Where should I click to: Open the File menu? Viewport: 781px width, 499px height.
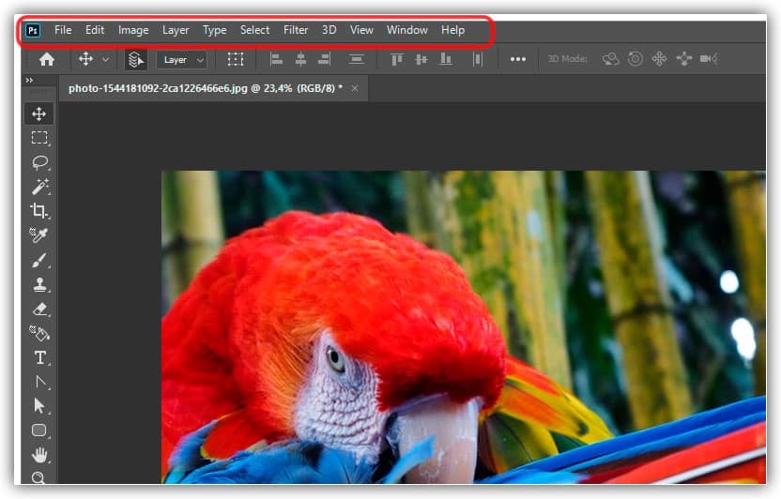click(63, 30)
